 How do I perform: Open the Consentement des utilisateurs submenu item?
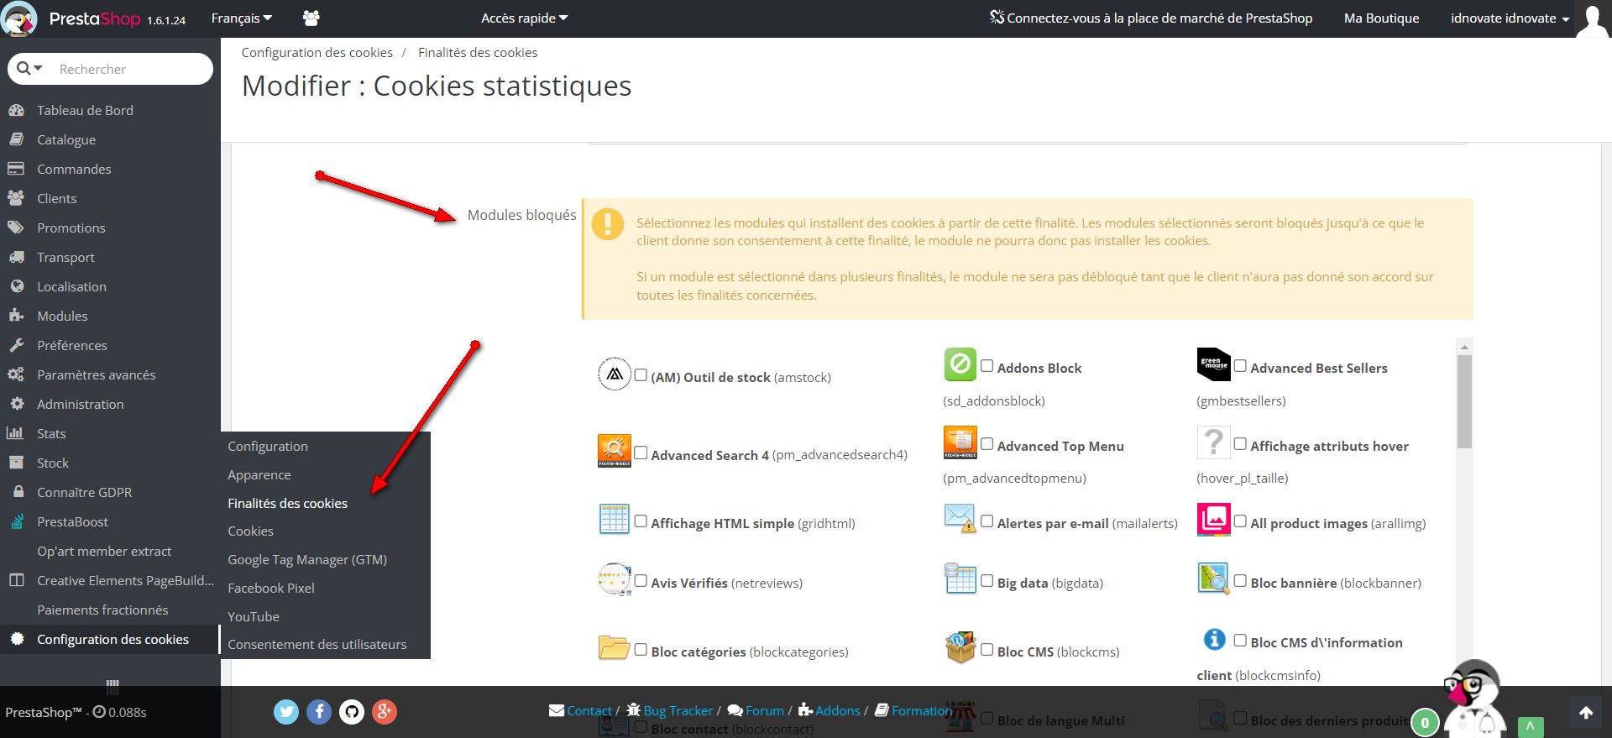tap(317, 644)
